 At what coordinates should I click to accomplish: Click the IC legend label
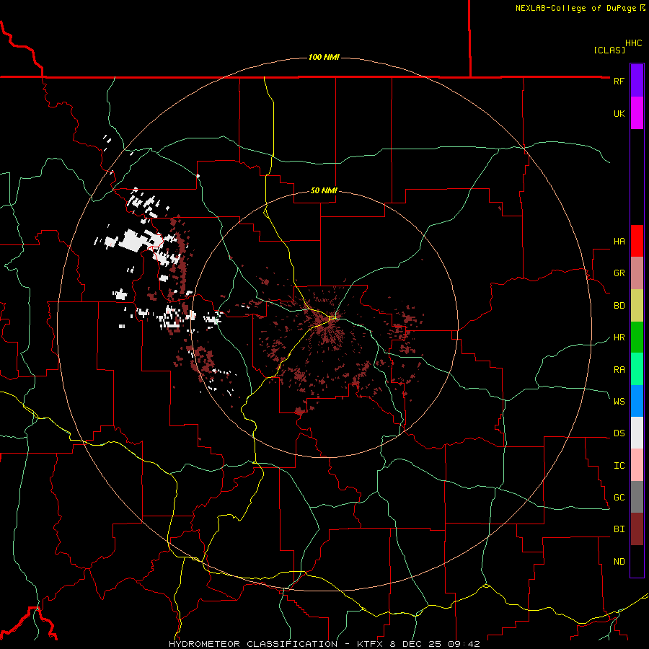(619, 466)
